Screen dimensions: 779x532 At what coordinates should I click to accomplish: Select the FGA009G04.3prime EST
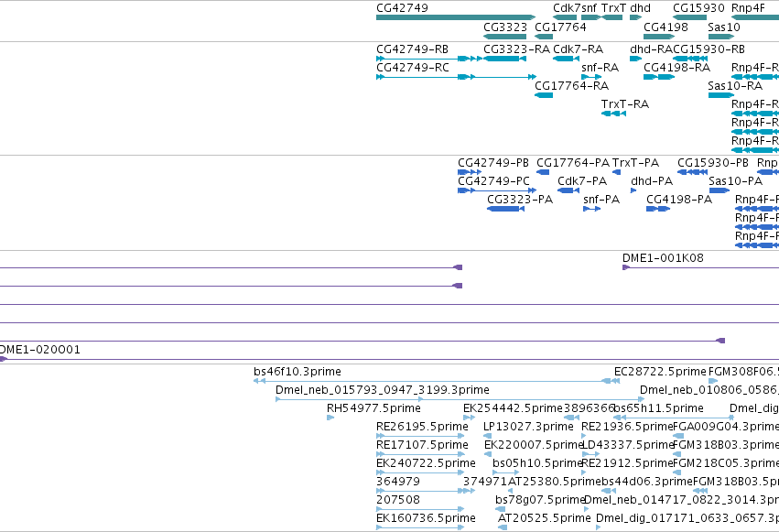tap(678, 436)
